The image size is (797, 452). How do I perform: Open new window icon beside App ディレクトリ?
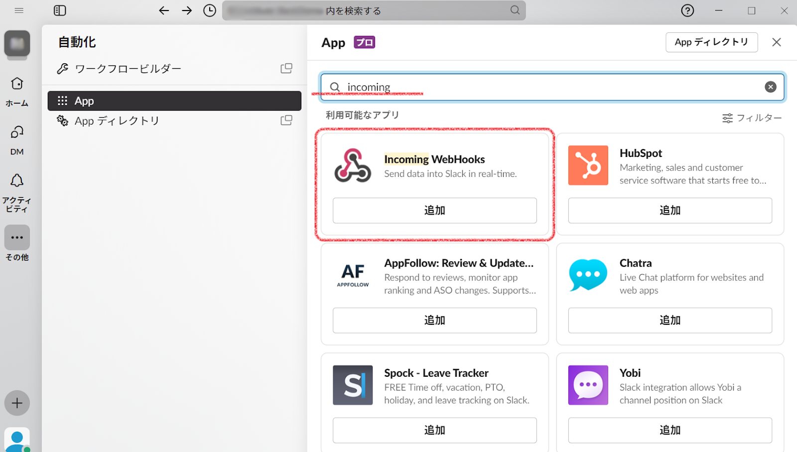286,120
